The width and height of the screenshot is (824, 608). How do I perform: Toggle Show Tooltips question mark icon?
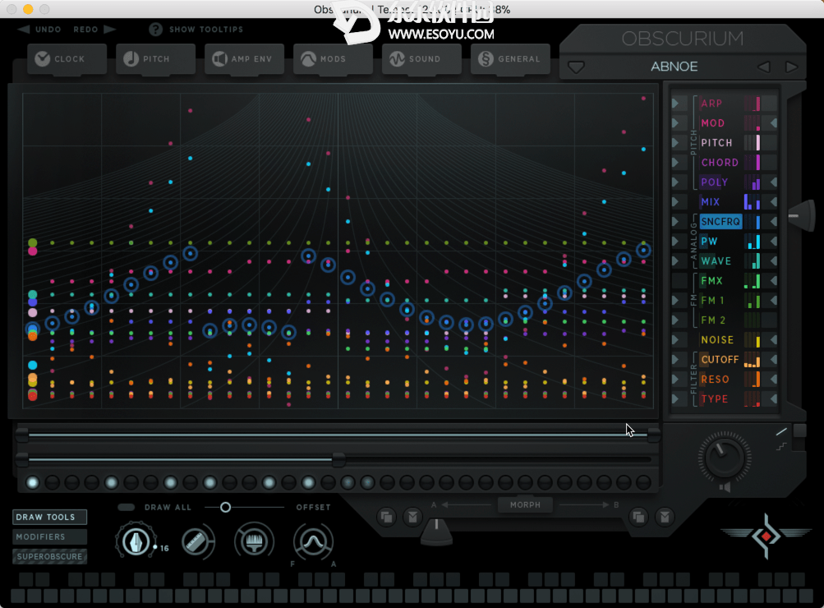click(155, 30)
